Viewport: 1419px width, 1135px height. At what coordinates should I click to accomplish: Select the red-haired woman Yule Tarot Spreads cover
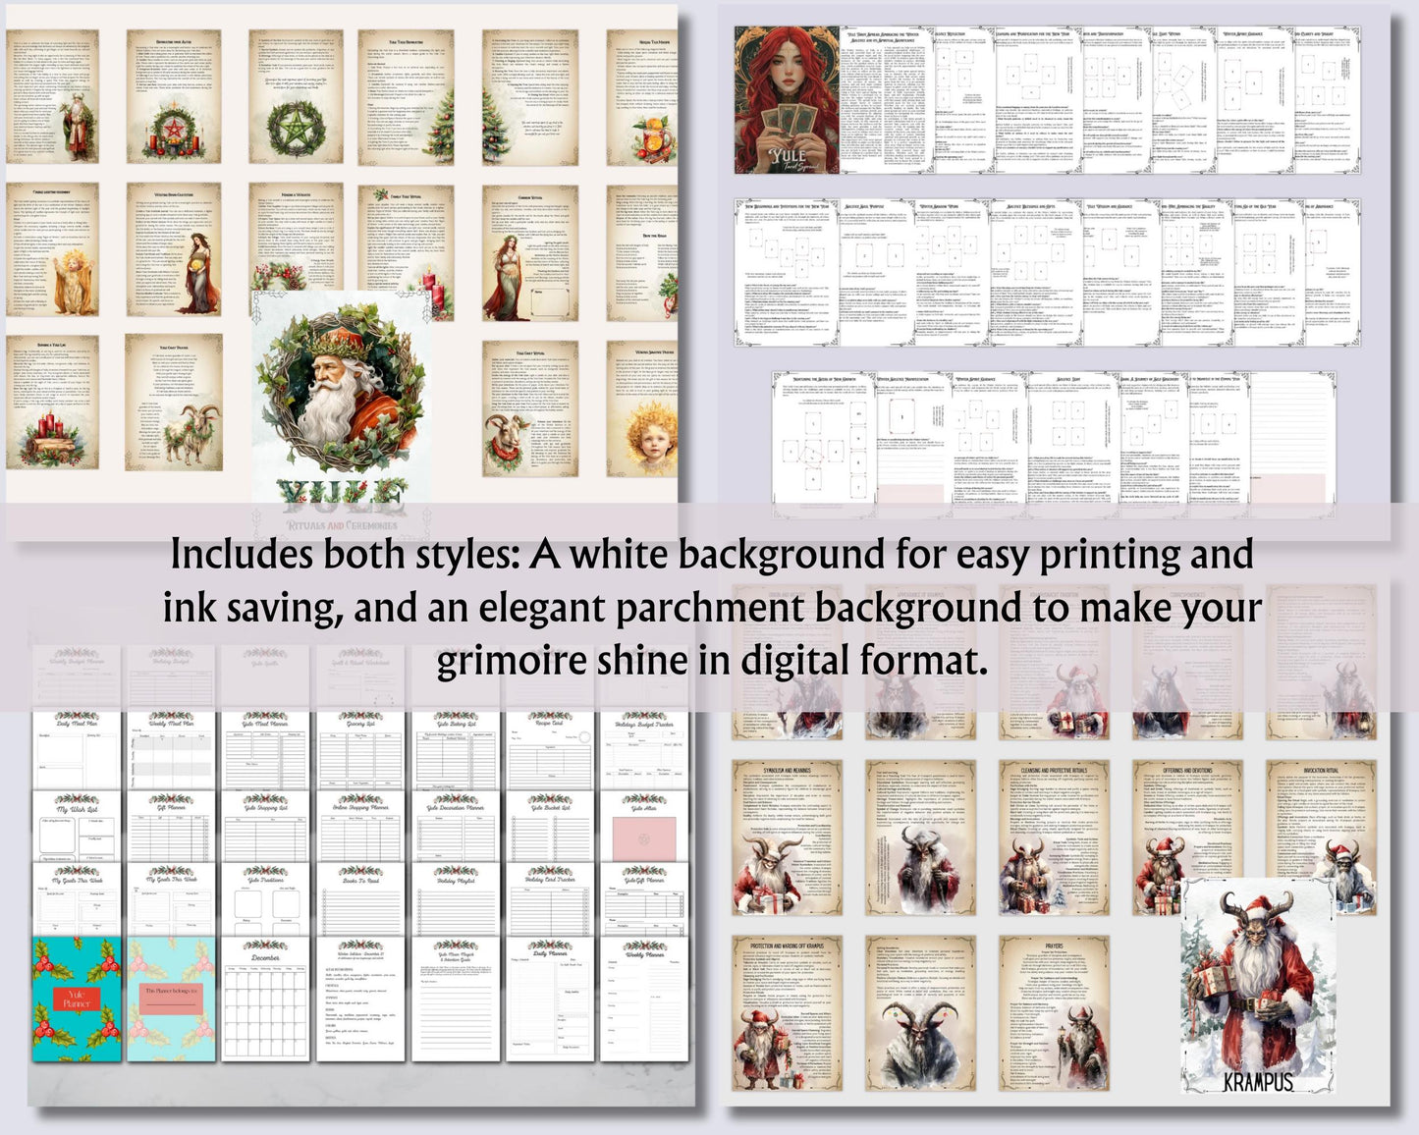tap(787, 100)
